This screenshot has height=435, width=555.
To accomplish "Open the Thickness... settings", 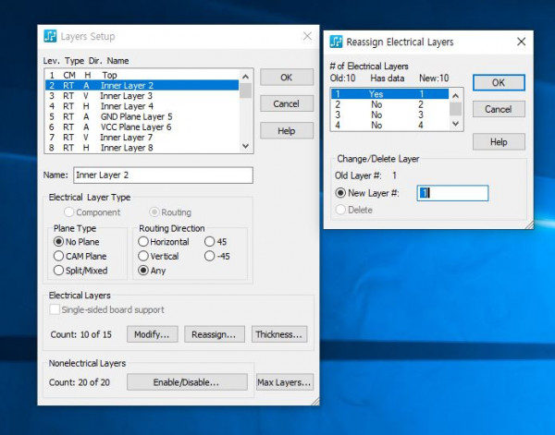I will click(x=278, y=334).
